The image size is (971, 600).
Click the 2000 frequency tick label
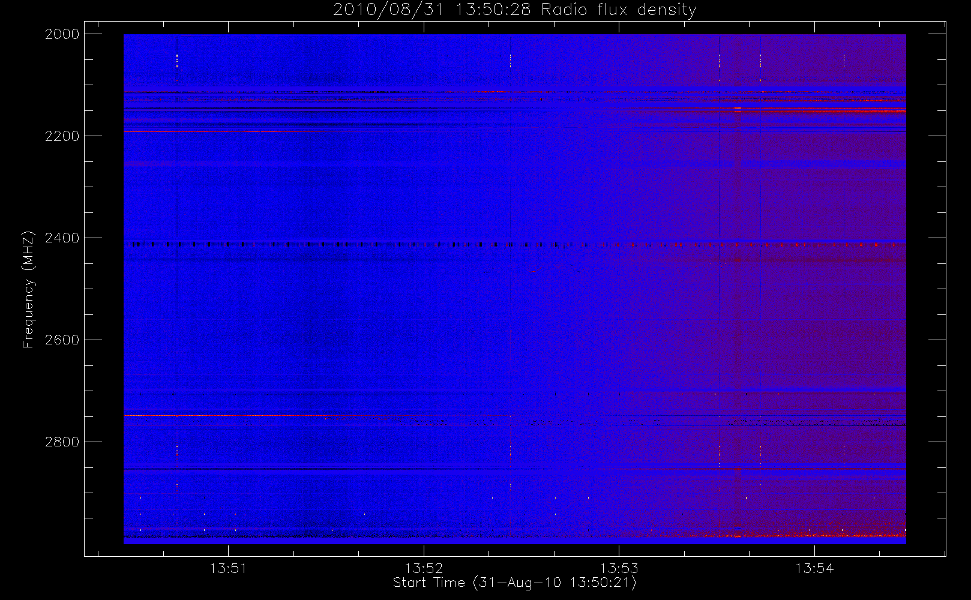tap(62, 34)
